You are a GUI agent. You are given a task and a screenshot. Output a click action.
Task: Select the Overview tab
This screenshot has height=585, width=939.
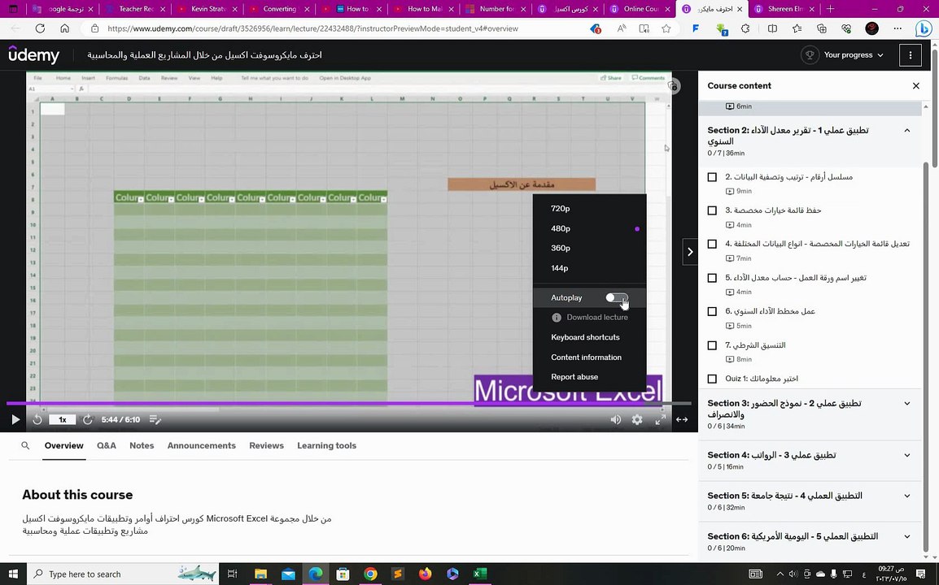pyautogui.click(x=64, y=445)
